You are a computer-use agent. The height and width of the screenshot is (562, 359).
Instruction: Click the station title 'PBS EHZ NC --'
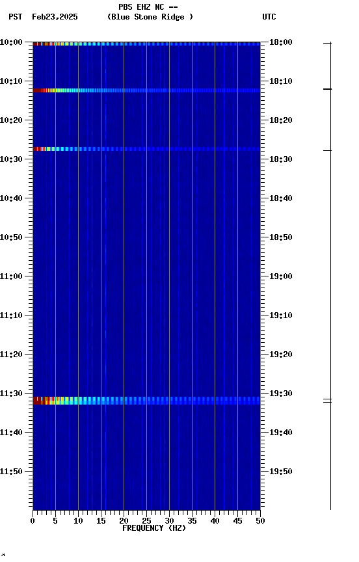pos(148,7)
